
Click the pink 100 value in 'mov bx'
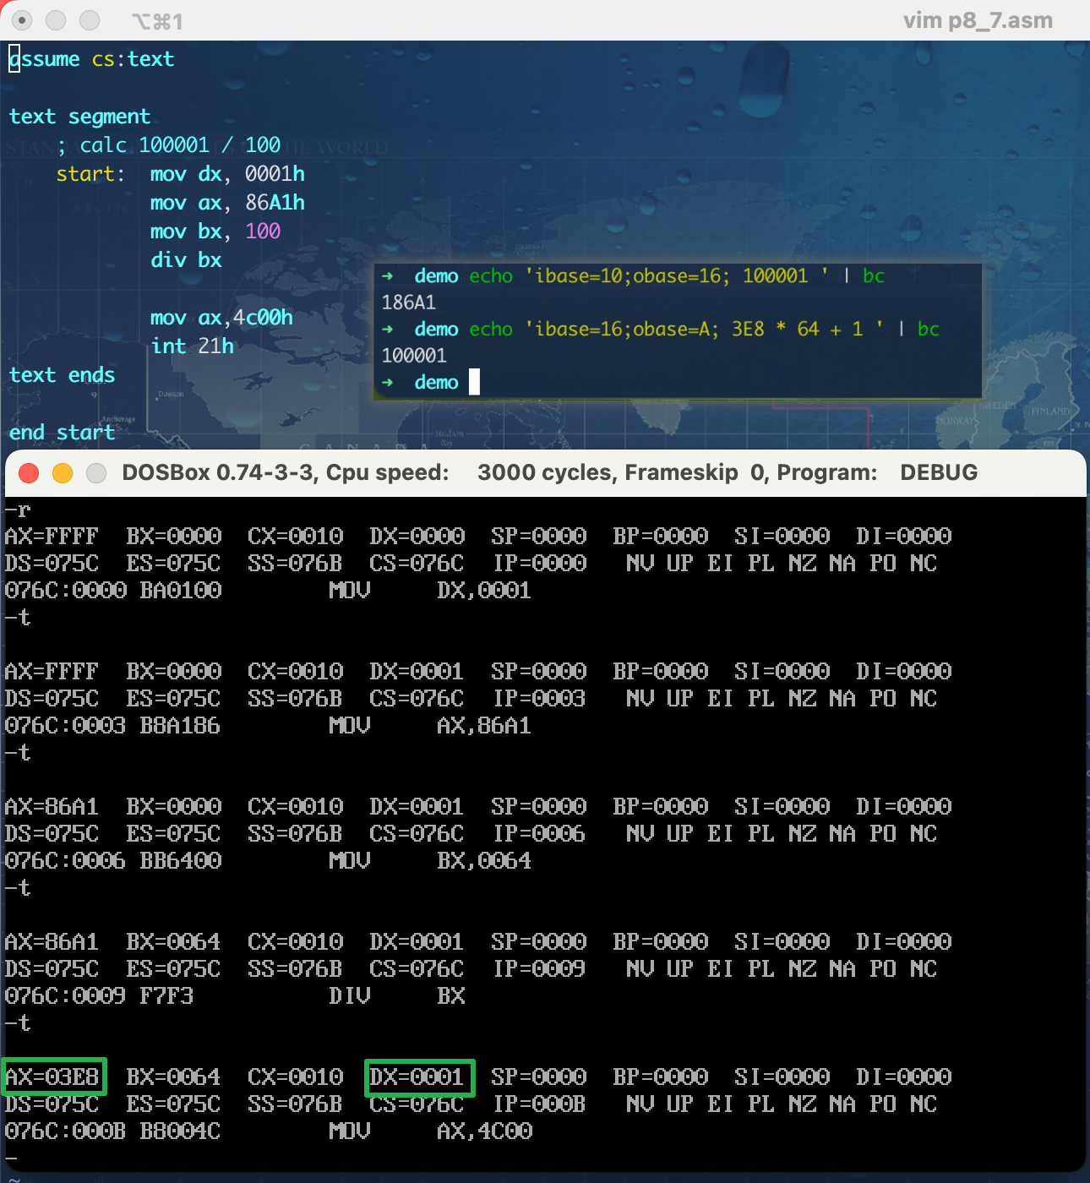tap(263, 232)
